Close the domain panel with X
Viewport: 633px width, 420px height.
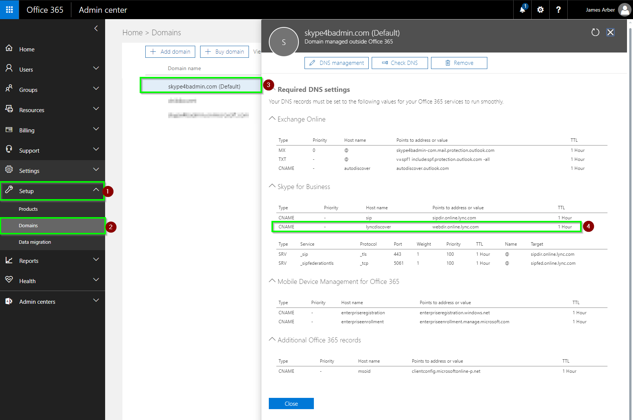610,32
